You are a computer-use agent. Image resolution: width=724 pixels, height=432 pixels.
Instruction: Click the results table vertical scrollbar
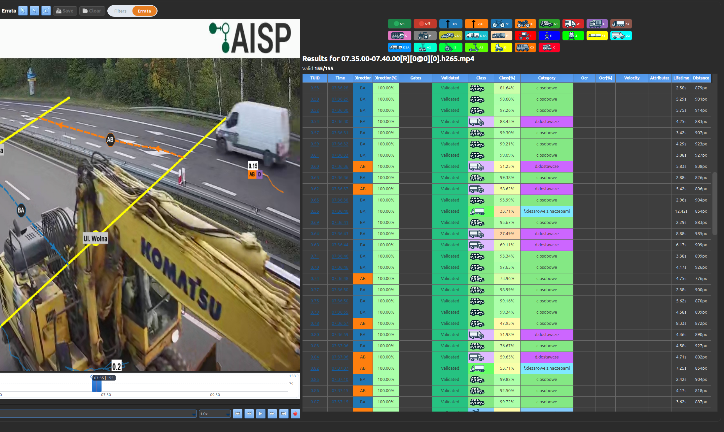click(715, 203)
